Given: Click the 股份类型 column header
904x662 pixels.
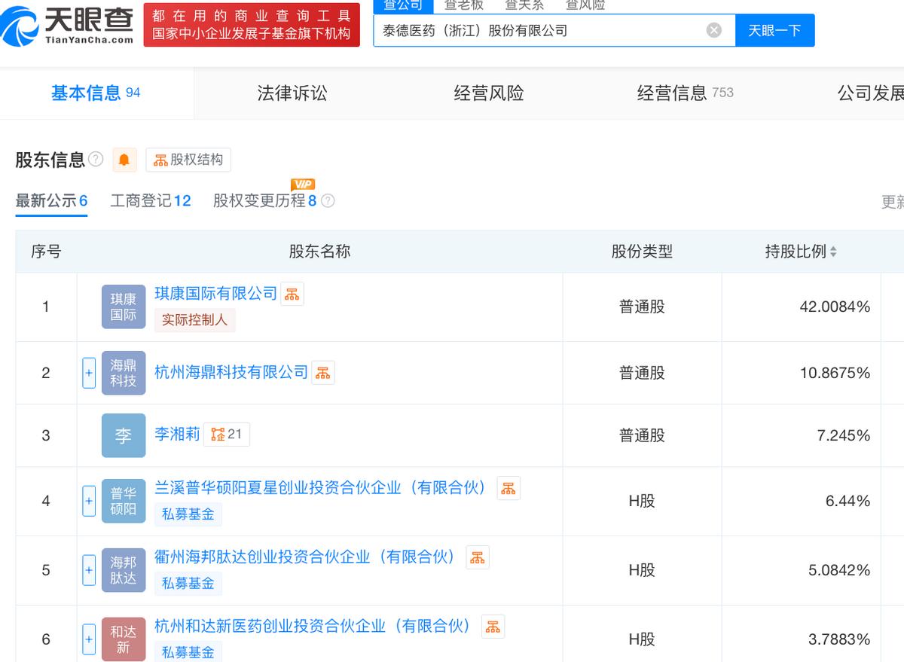Looking at the screenshot, I should point(642,252).
